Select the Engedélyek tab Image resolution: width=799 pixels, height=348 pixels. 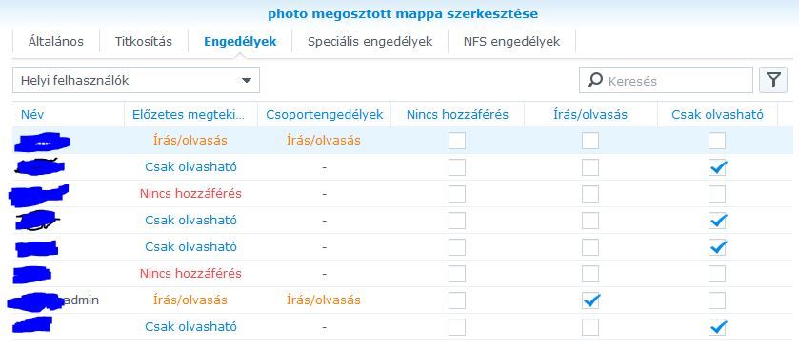click(x=240, y=41)
